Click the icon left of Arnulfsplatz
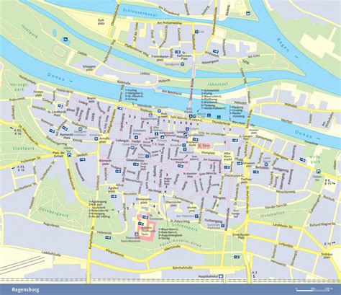This screenshot has height=295, width=341. pos(96,138)
